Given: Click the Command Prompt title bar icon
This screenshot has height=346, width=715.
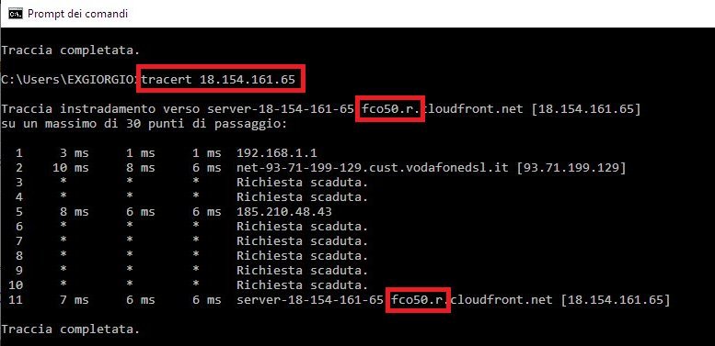Looking at the screenshot, I should (16, 14).
